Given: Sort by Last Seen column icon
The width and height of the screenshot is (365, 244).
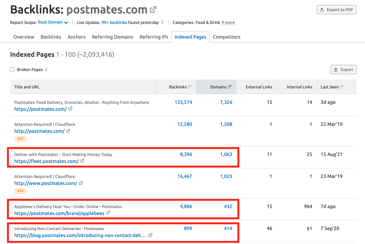Looking at the screenshot, I should click(342, 87).
